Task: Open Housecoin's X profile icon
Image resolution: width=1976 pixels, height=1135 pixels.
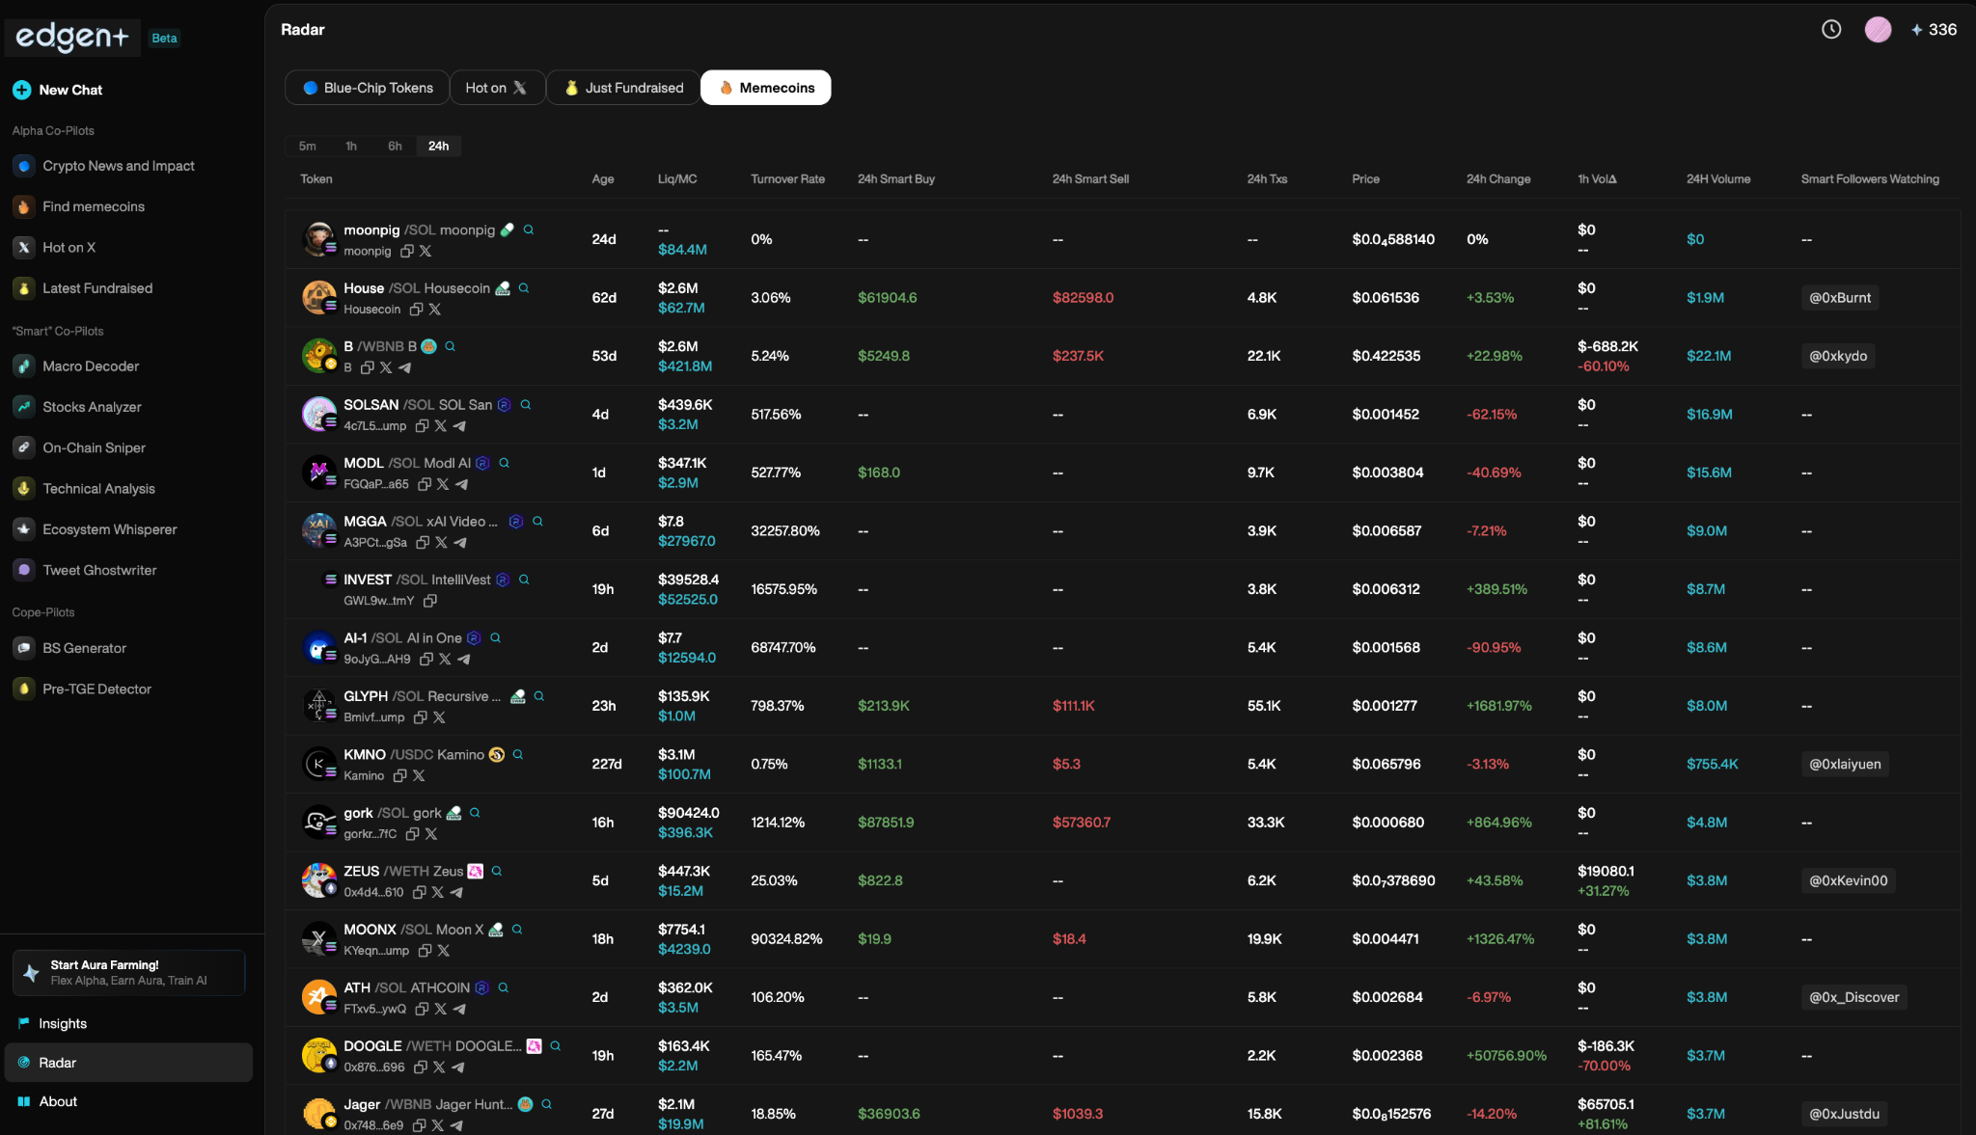Action: 434,310
